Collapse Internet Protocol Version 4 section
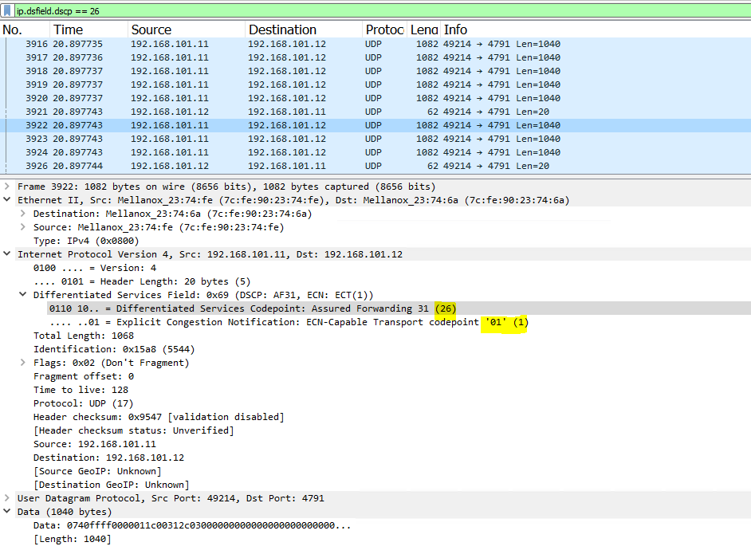 pos(7,253)
